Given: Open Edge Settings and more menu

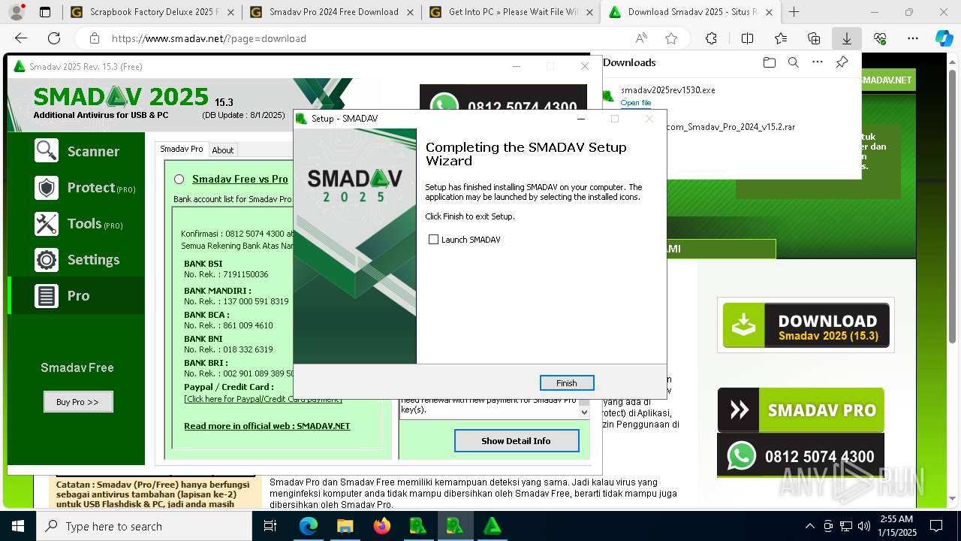Looking at the screenshot, I should coord(913,38).
